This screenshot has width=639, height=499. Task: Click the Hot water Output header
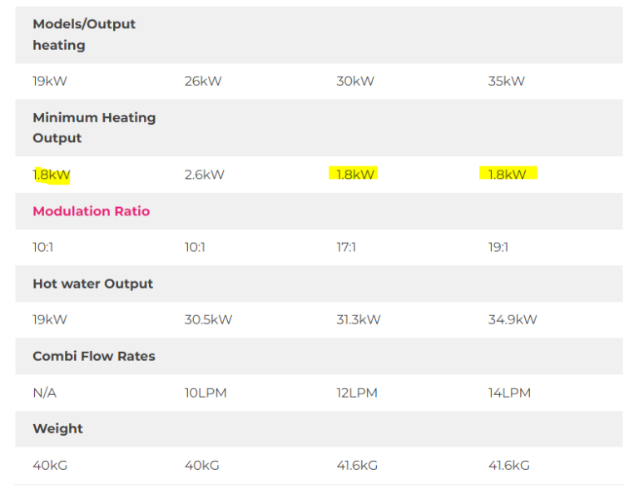93,284
